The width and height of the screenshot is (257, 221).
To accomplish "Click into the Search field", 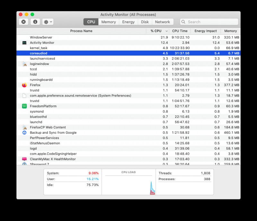I will click(209, 22).
